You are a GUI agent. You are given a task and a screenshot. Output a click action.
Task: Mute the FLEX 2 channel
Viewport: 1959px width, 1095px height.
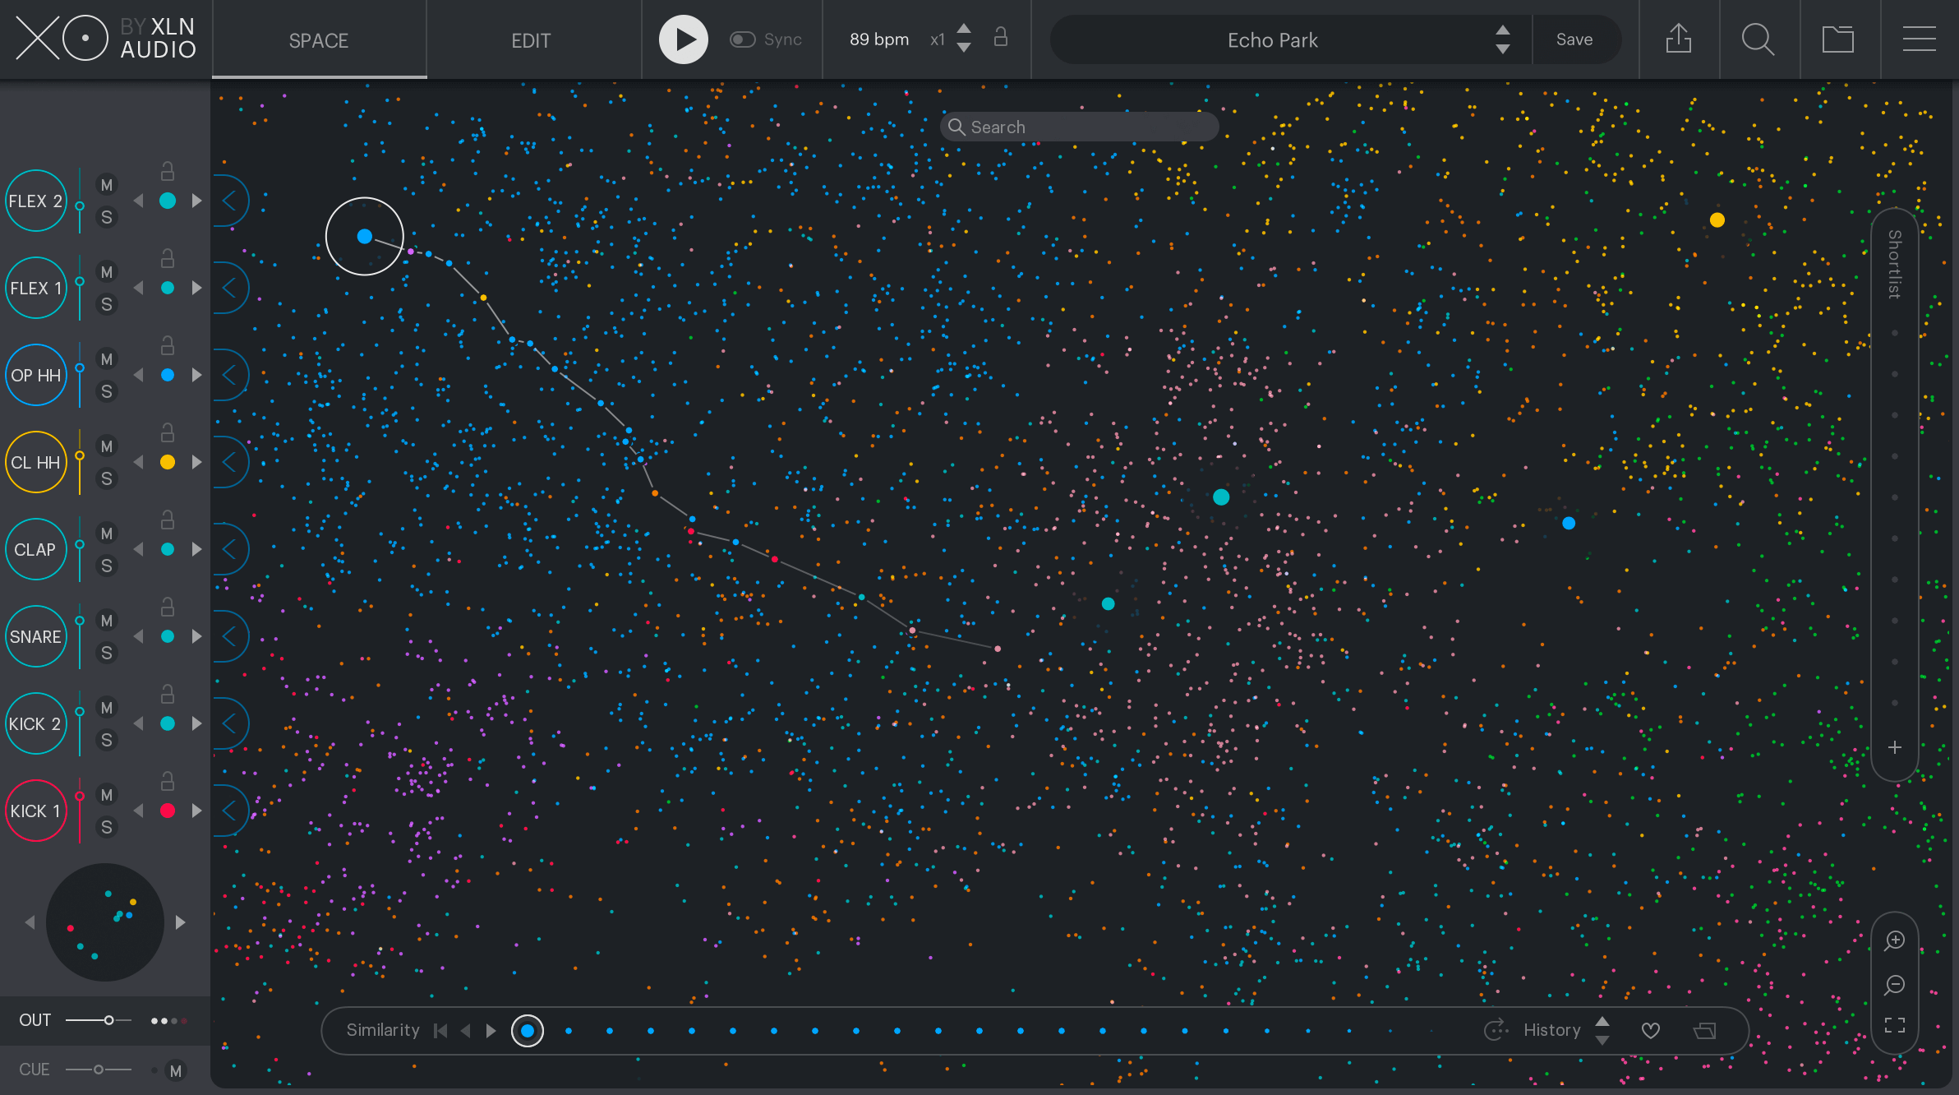[x=107, y=185]
